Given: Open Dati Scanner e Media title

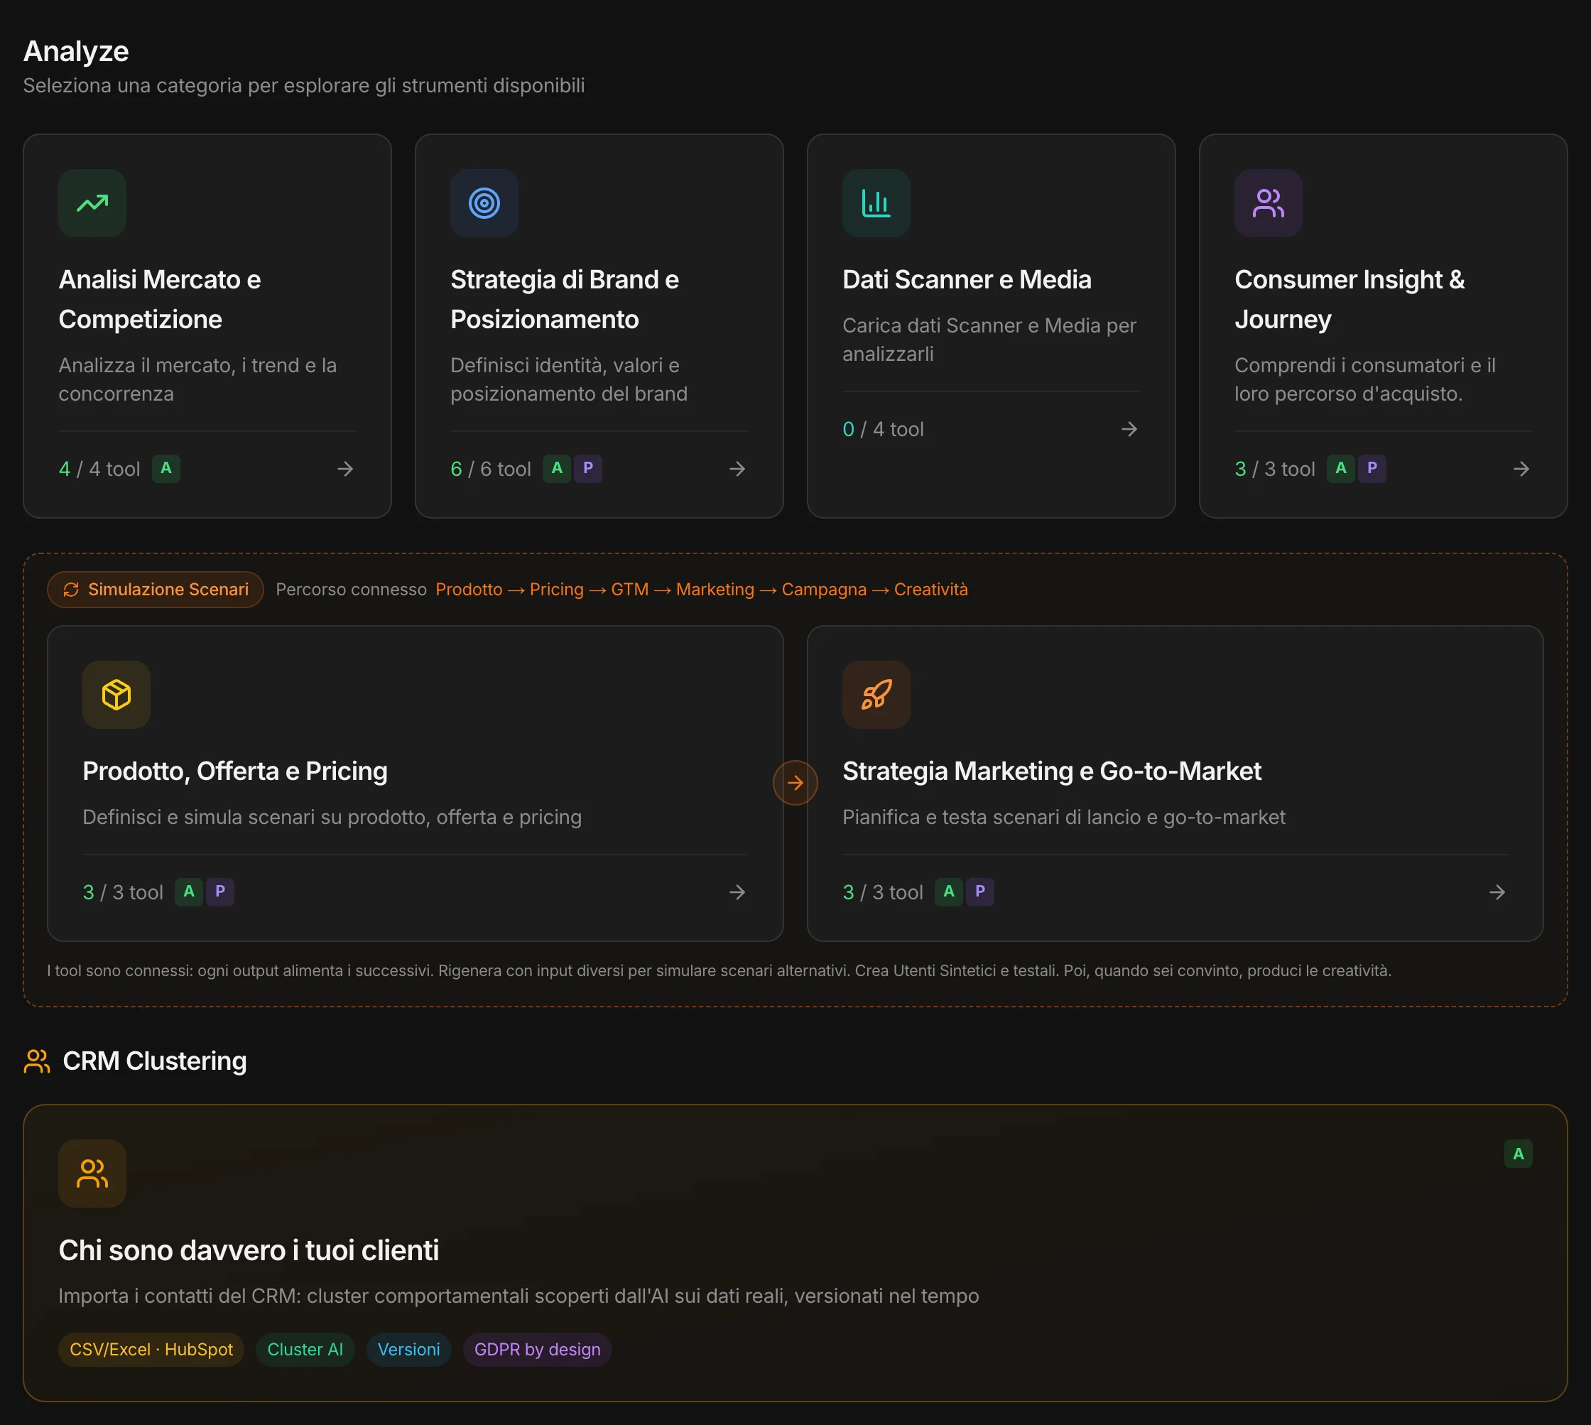Looking at the screenshot, I should (967, 279).
